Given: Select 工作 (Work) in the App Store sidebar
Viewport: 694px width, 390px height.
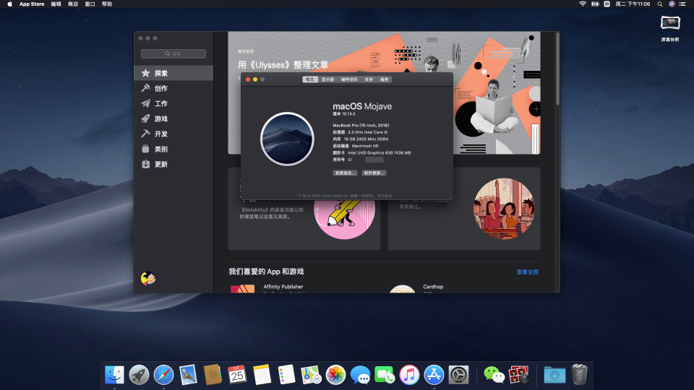Looking at the screenshot, I should click(x=173, y=103).
